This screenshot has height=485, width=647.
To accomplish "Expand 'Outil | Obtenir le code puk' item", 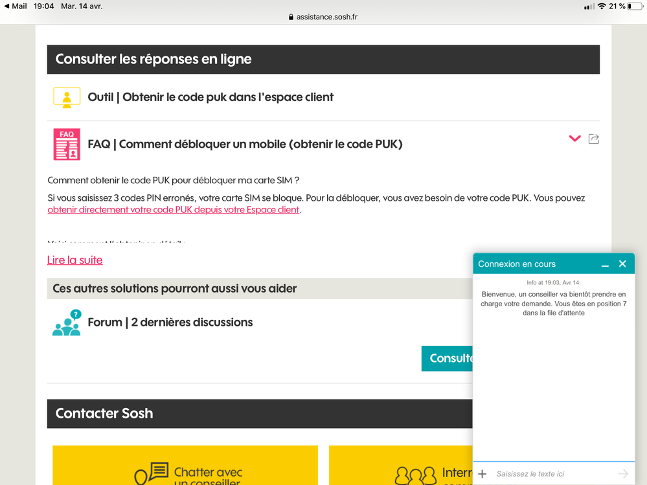I will click(210, 97).
